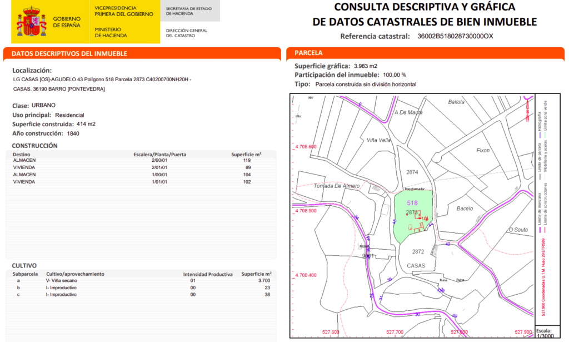Select the construction cell '2/00/01'
The height and width of the screenshot is (342, 569).
point(159,160)
